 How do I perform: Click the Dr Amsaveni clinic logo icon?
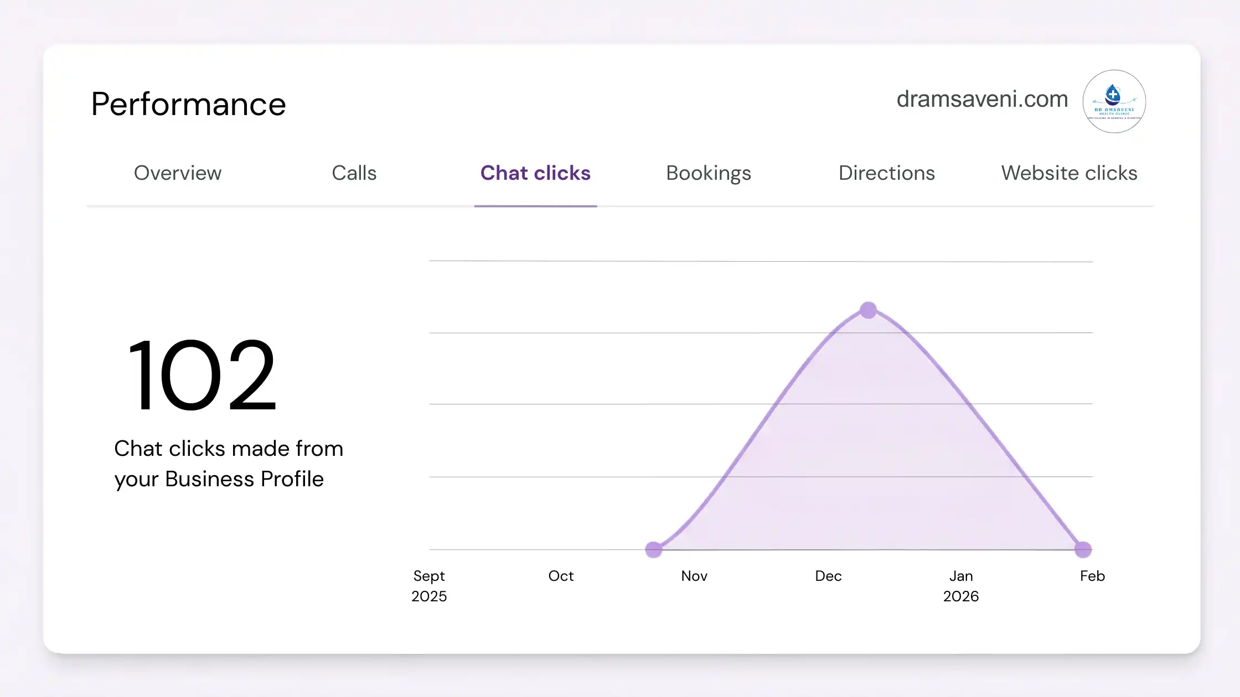click(1114, 102)
